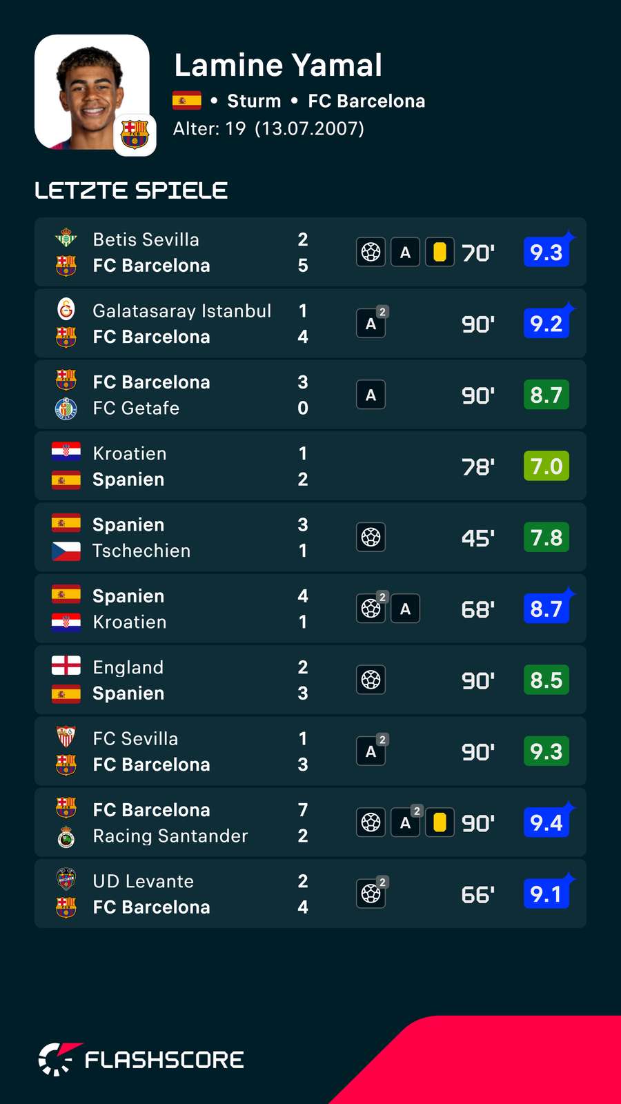Click the yellow card icon in Racing Santander row

[x=440, y=822]
